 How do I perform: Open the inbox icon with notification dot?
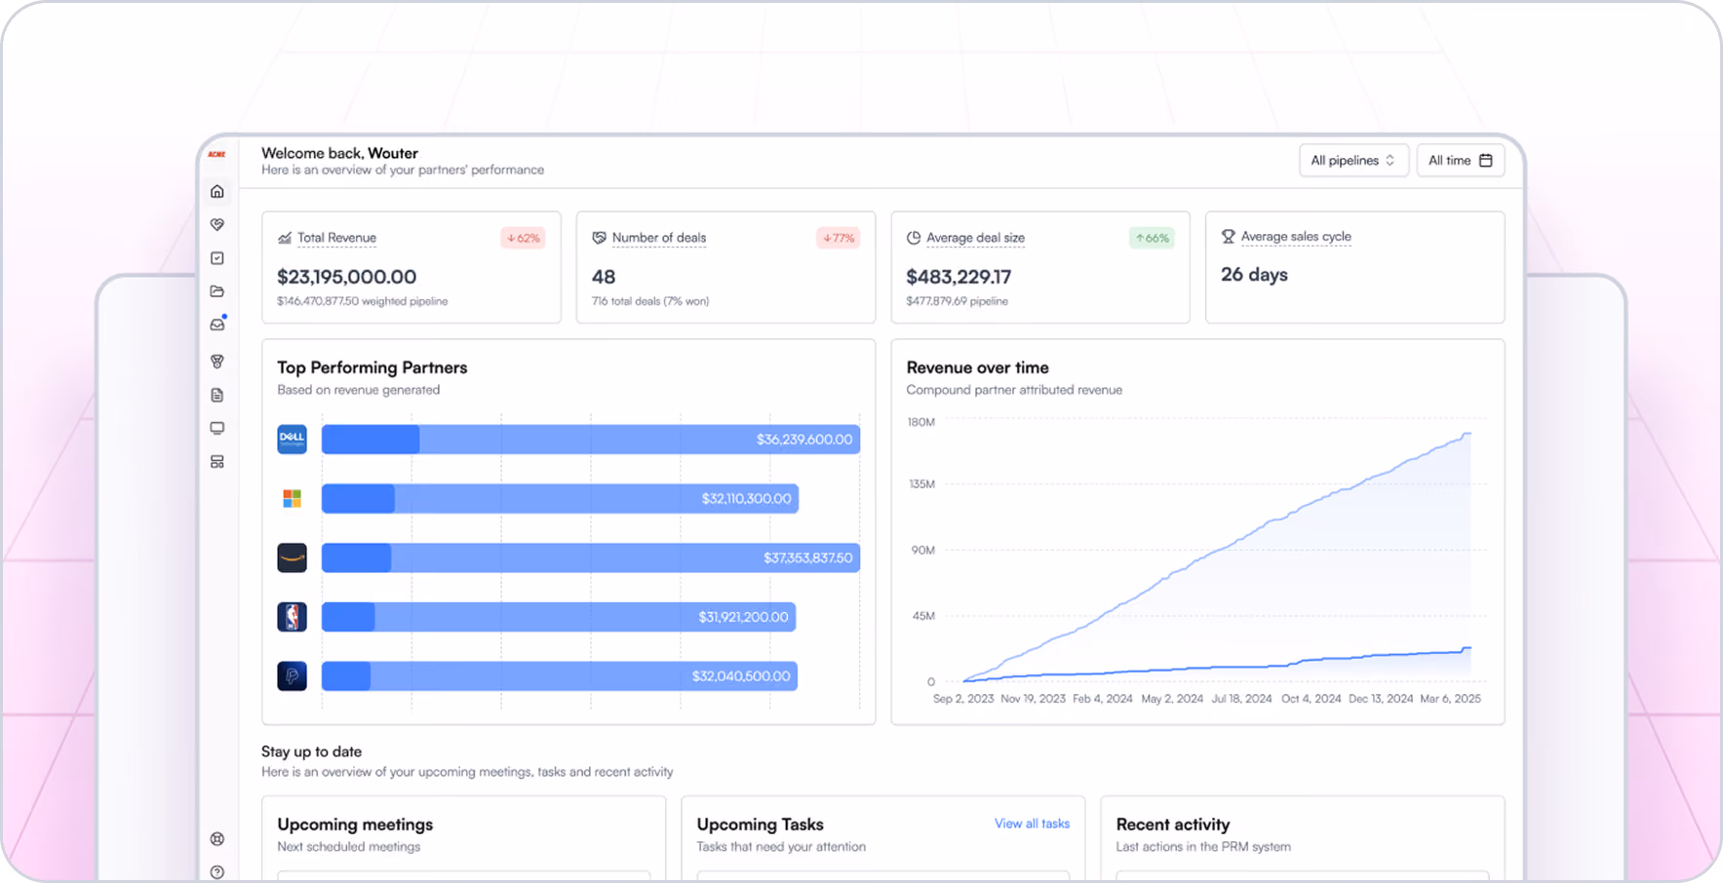(217, 325)
